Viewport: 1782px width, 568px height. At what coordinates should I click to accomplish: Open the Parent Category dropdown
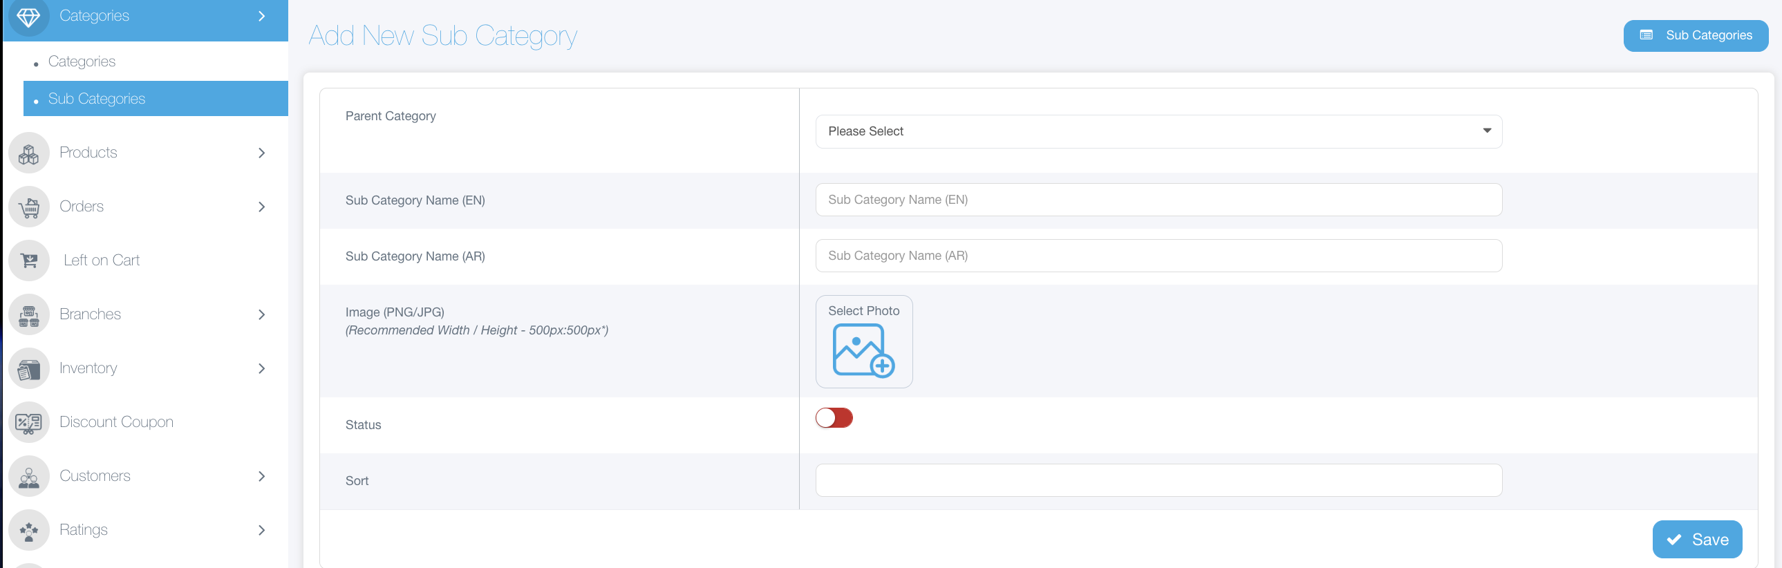[1158, 131]
